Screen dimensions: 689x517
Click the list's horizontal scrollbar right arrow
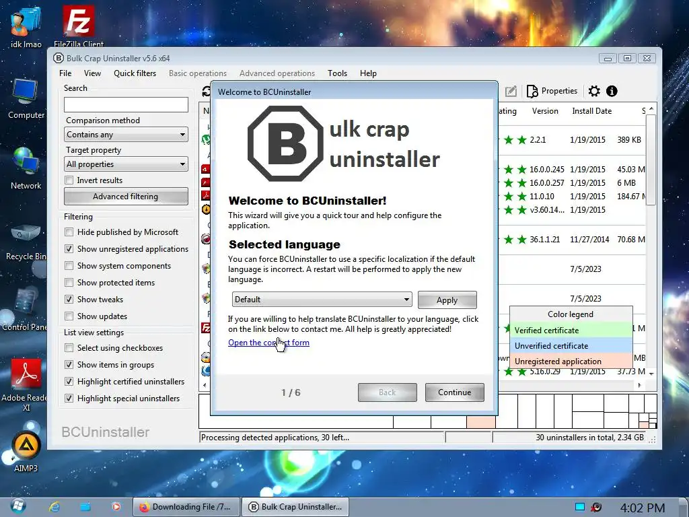coord(639,385)
